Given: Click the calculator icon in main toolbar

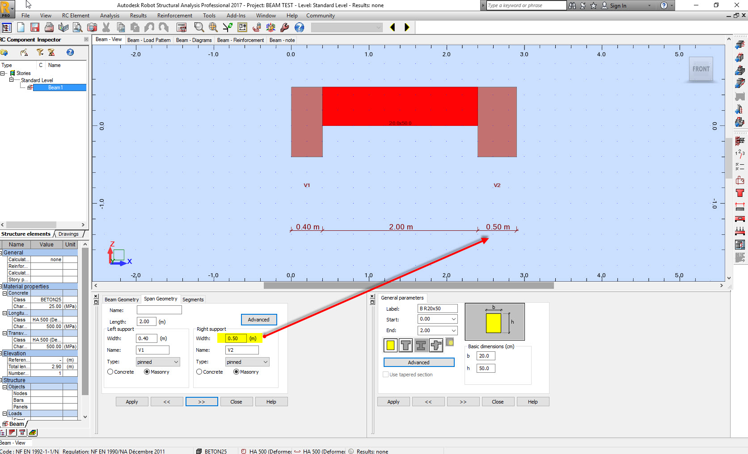Looking at the screenshot, I should coord(182,27).
